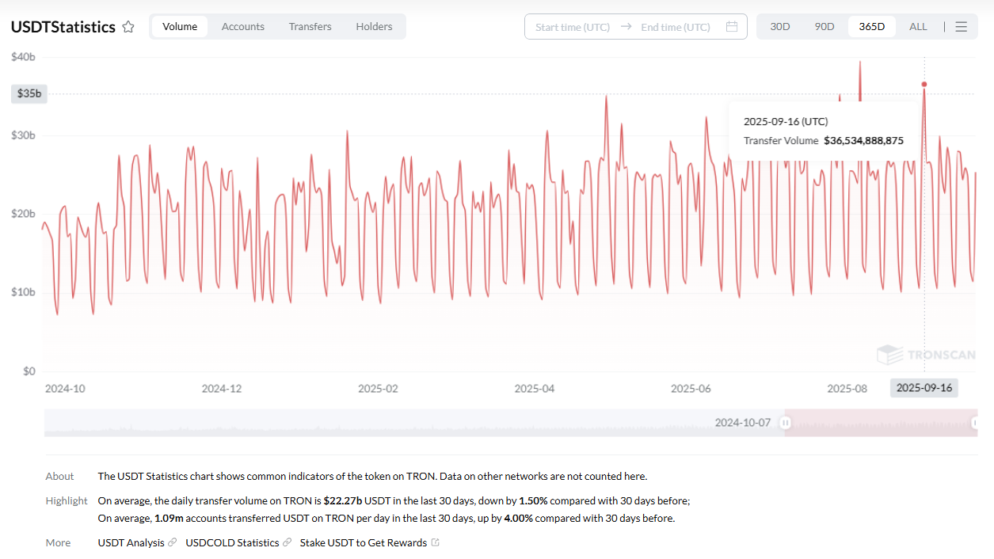Select the ALL time range
Image resolution: width=994 pixels, height=559 pixels.
(x=918, y=27)
